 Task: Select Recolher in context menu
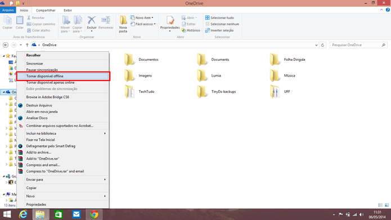(63, 55)
